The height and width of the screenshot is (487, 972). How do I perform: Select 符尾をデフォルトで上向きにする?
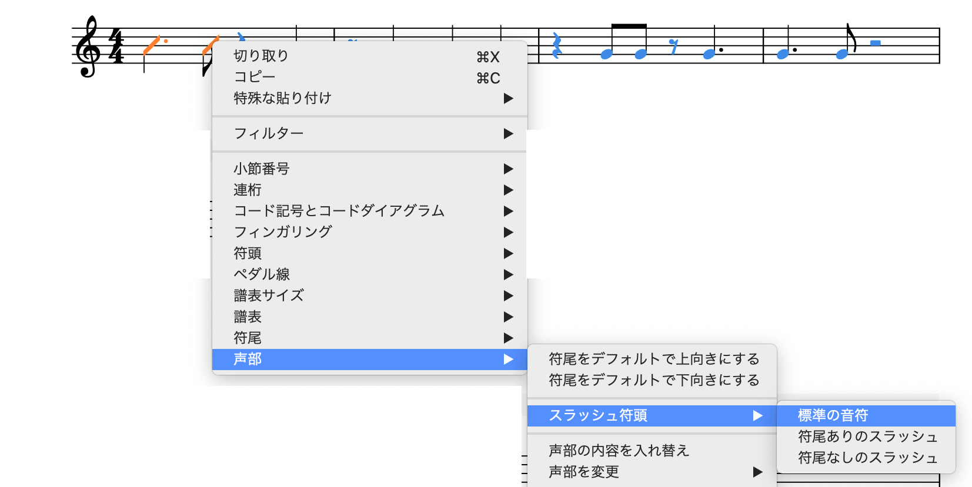click(653, 359)
